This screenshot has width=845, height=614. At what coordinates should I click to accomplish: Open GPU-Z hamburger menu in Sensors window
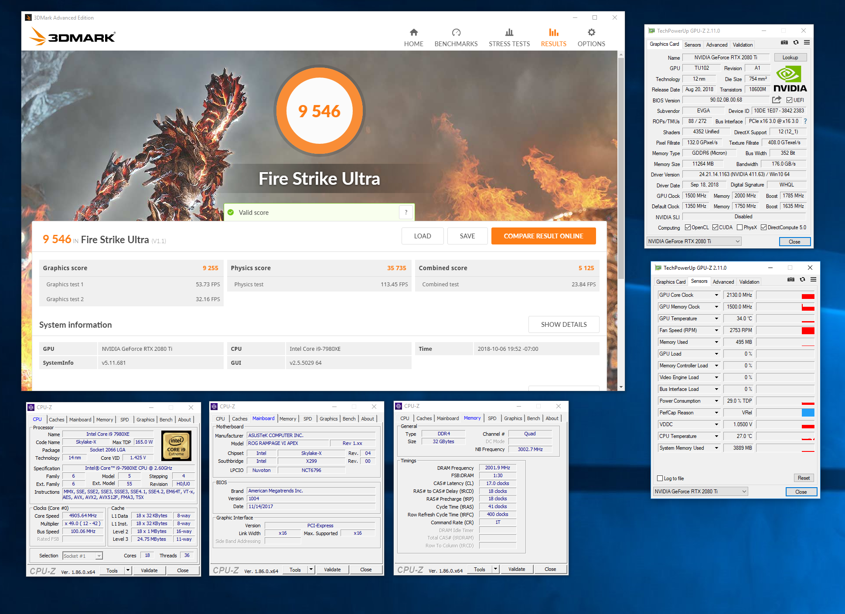pyautogui.click(x=813, y=279)
